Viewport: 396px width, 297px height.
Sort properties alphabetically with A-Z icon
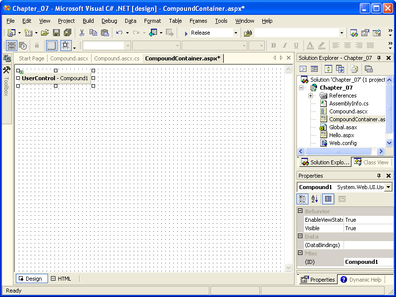[314, 199]
